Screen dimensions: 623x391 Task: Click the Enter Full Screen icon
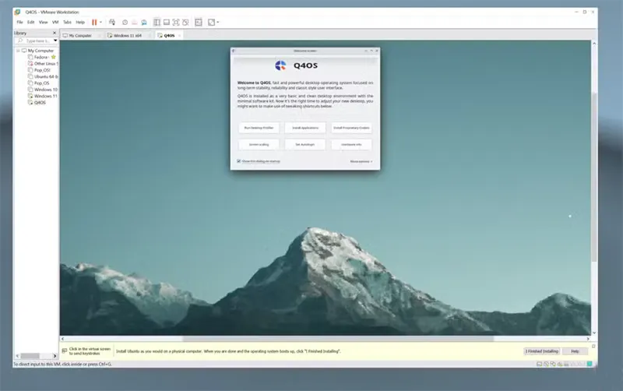(176, 23)
